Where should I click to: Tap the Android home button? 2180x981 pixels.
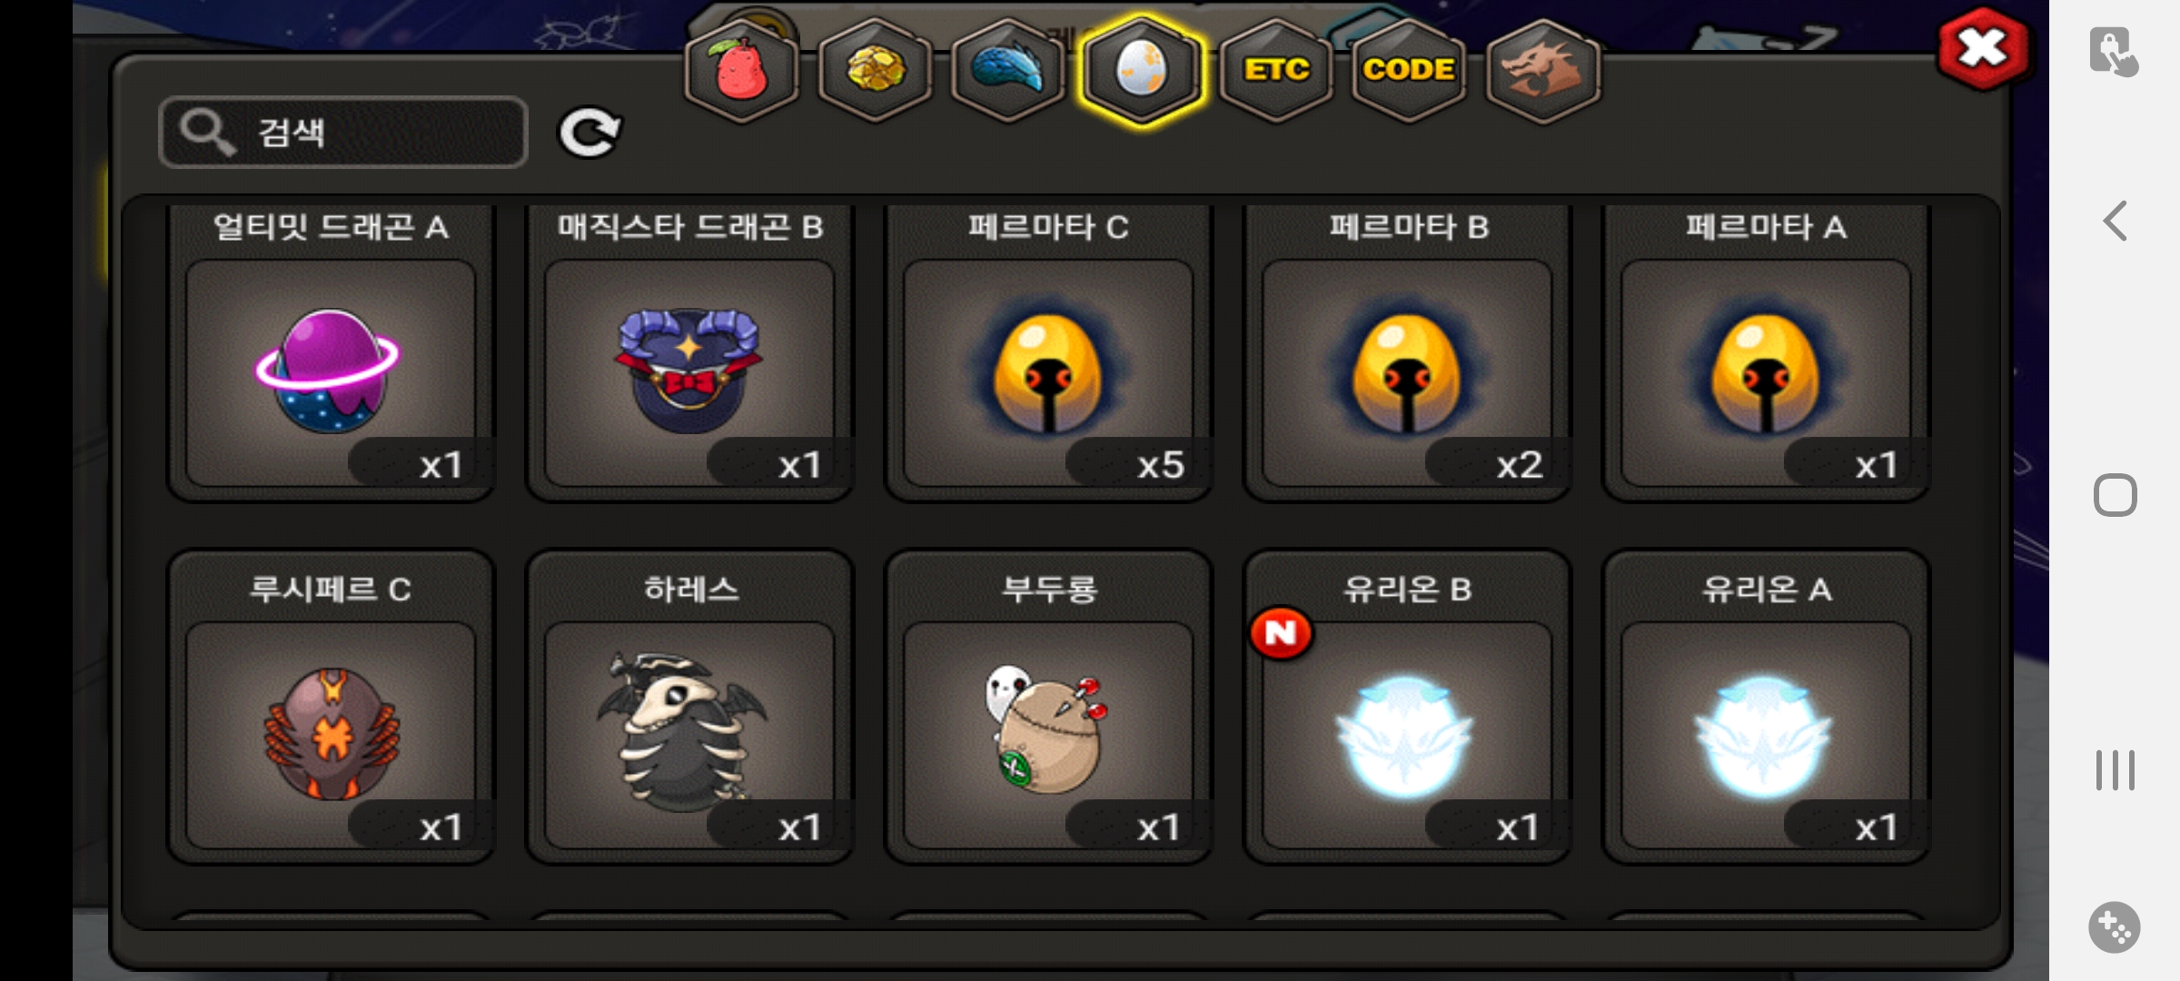click(x=2116, y=496)
